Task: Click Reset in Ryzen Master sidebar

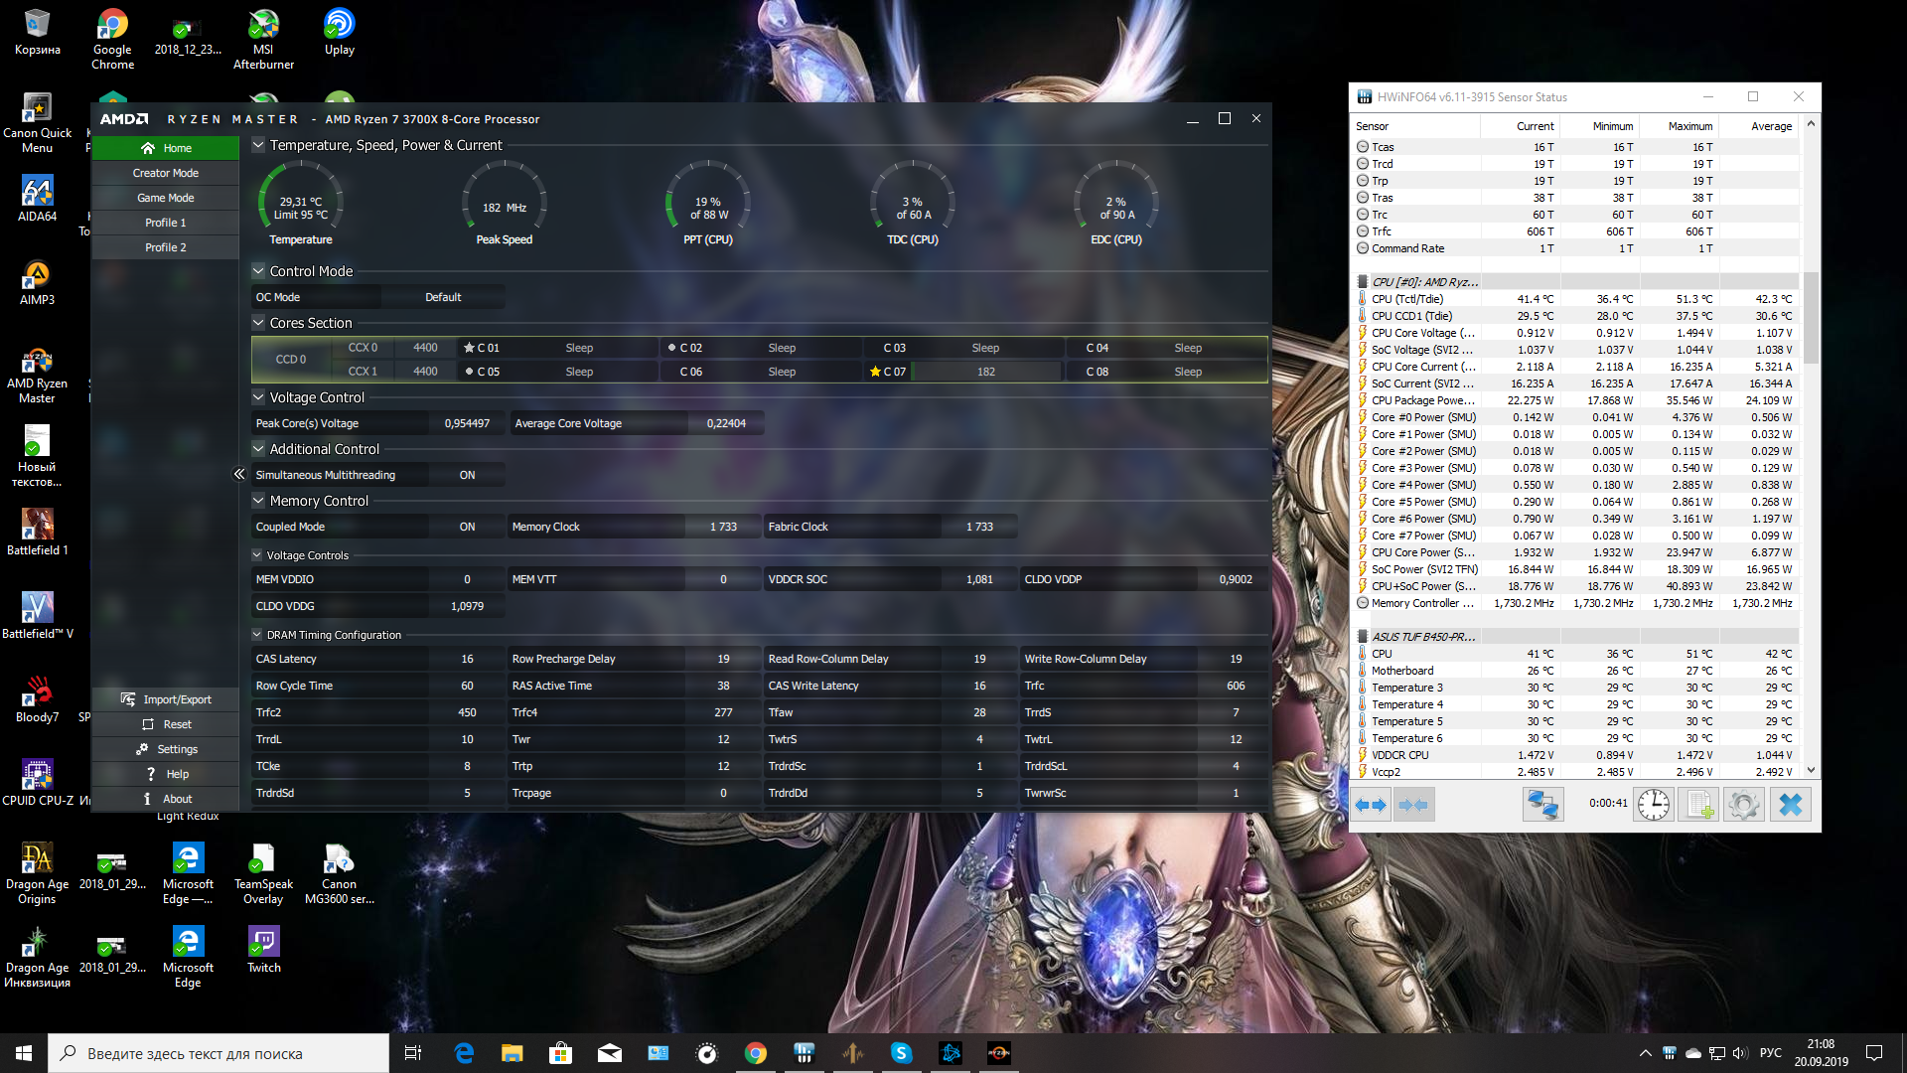Action: (166, 724)
